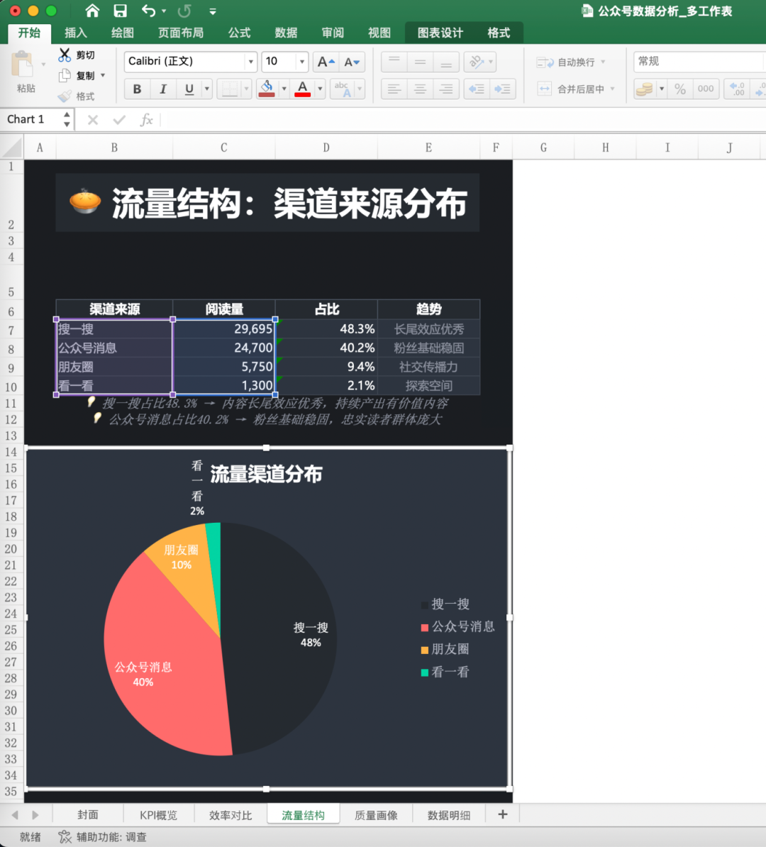The image size is (766, 847).
Task: Apply the fill color bucket
Action: point(266,89)
